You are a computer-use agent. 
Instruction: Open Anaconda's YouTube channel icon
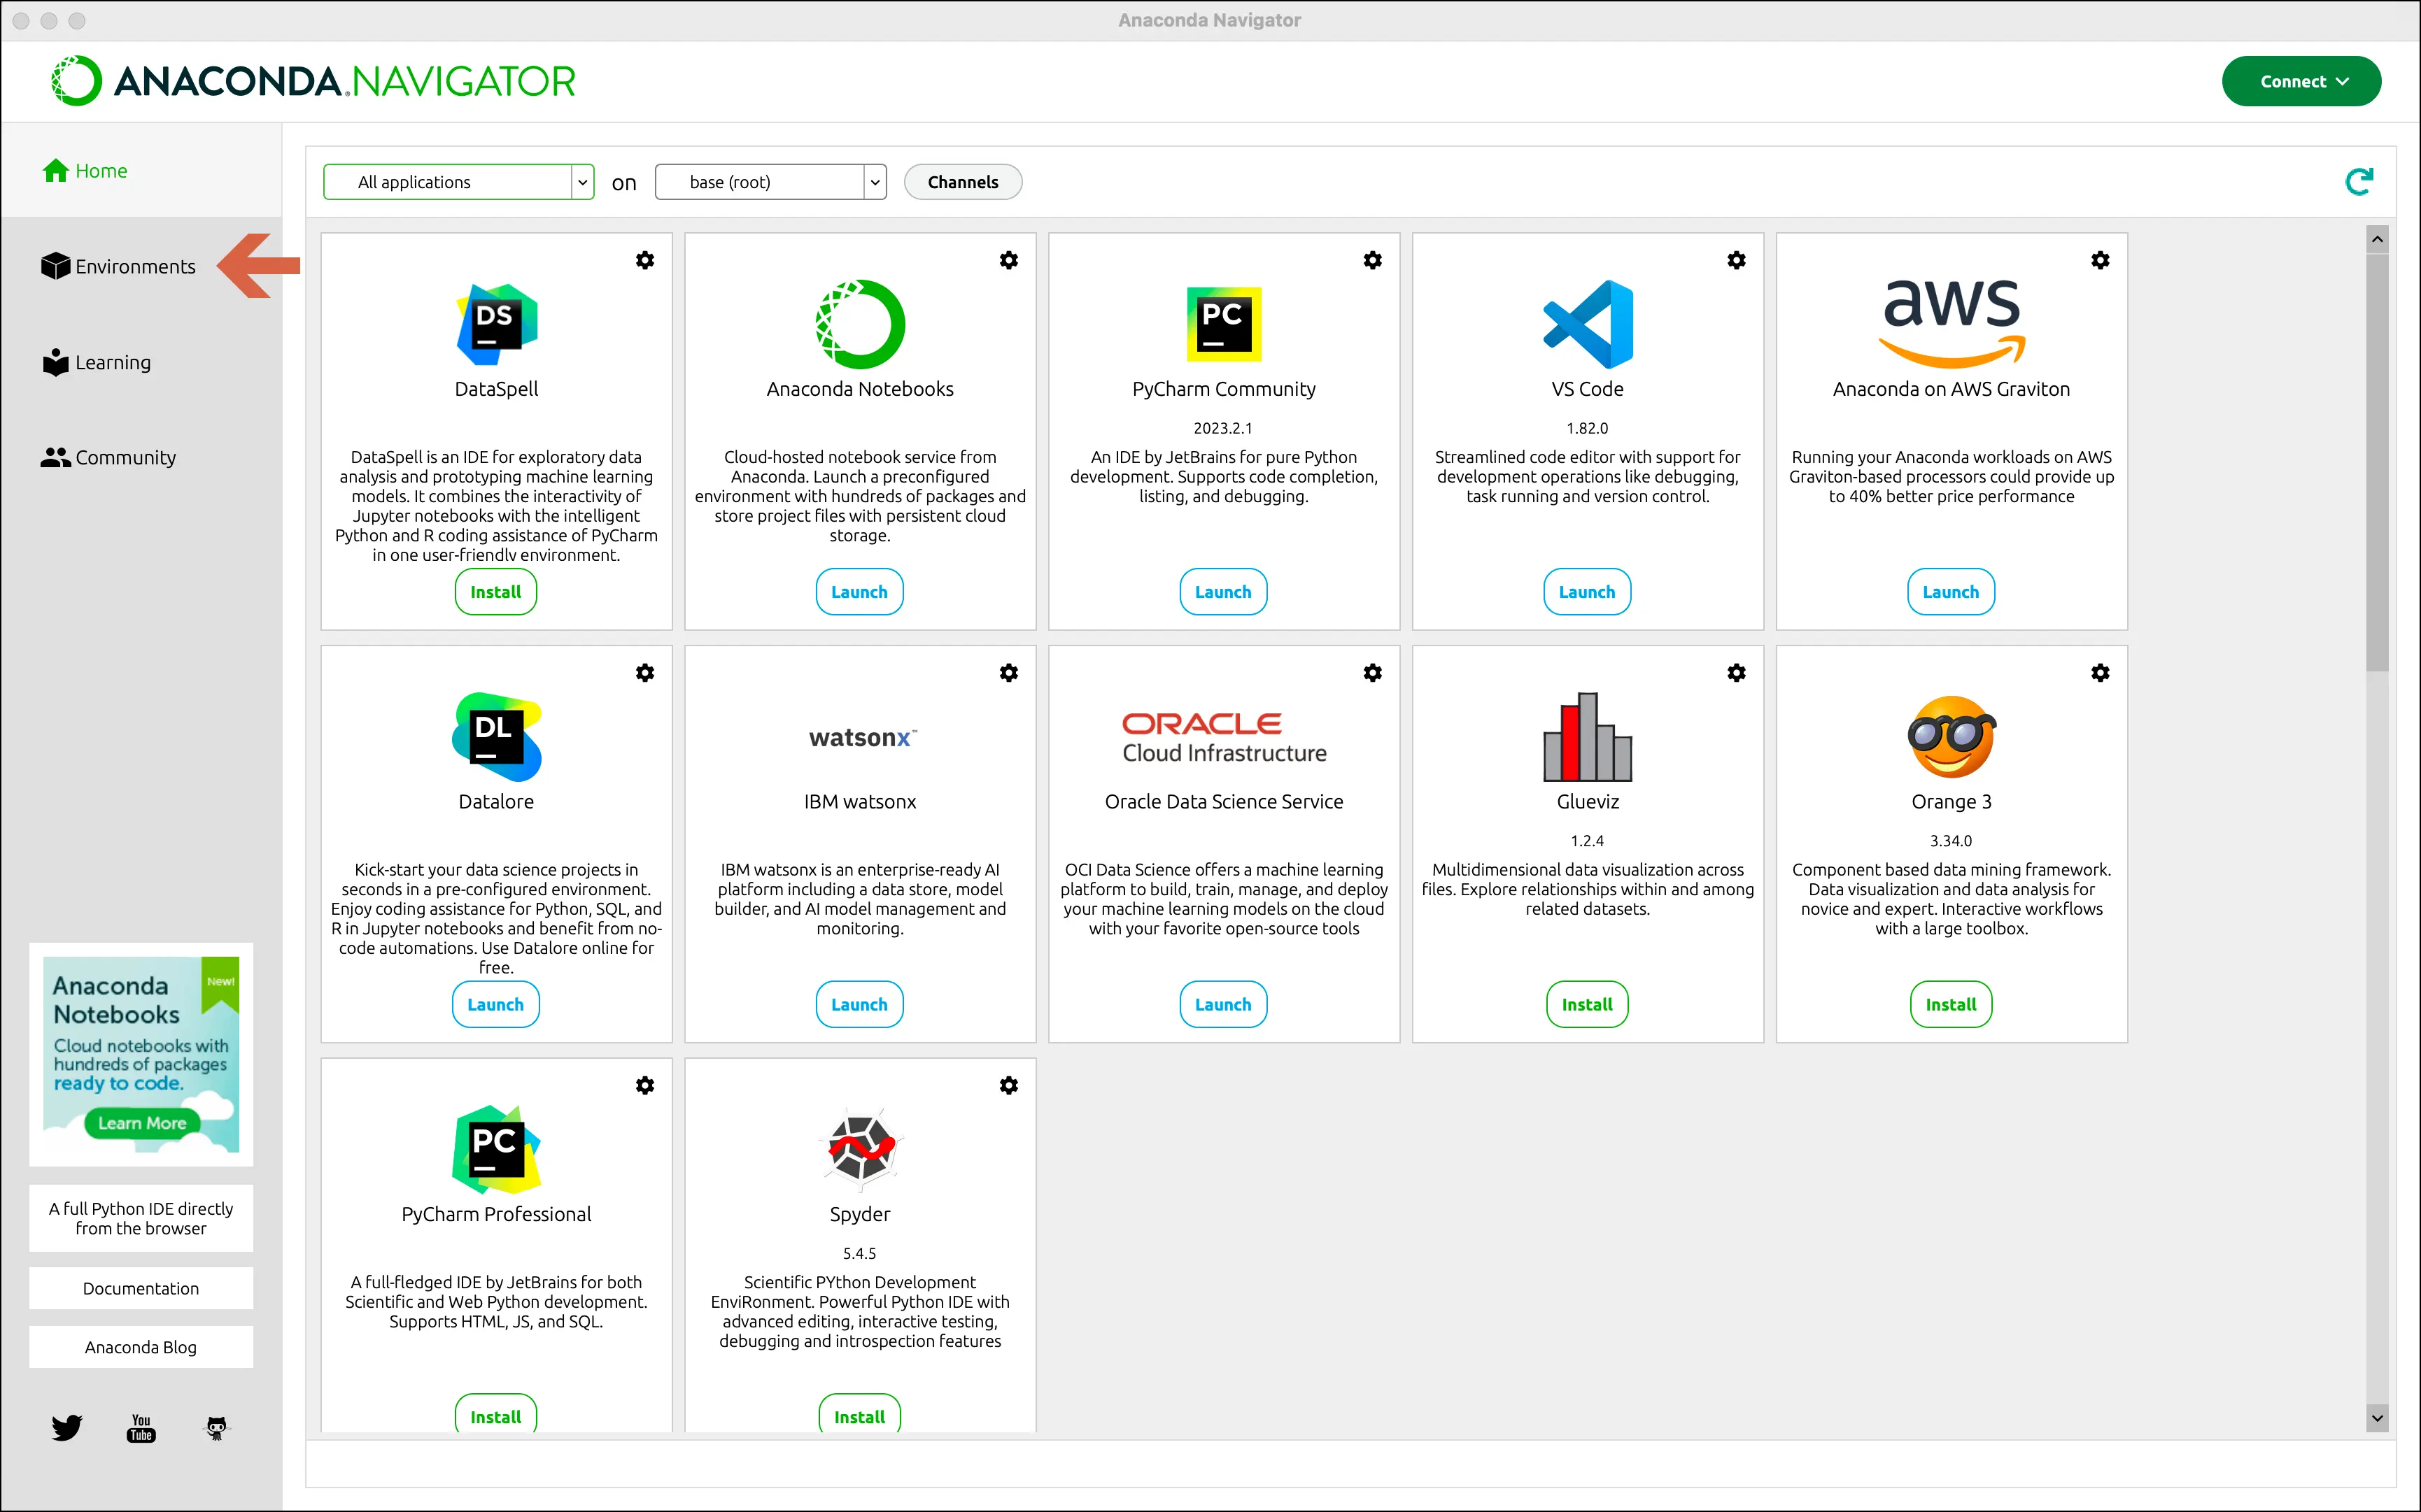point(141,1427)
